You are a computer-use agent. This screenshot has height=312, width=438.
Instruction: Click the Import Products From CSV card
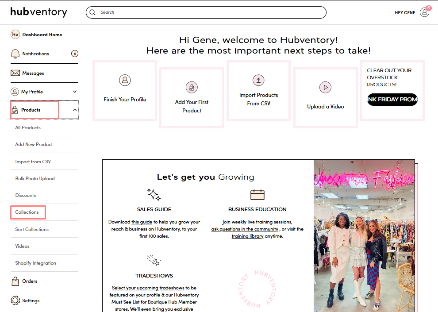click(x=258, y=91)
